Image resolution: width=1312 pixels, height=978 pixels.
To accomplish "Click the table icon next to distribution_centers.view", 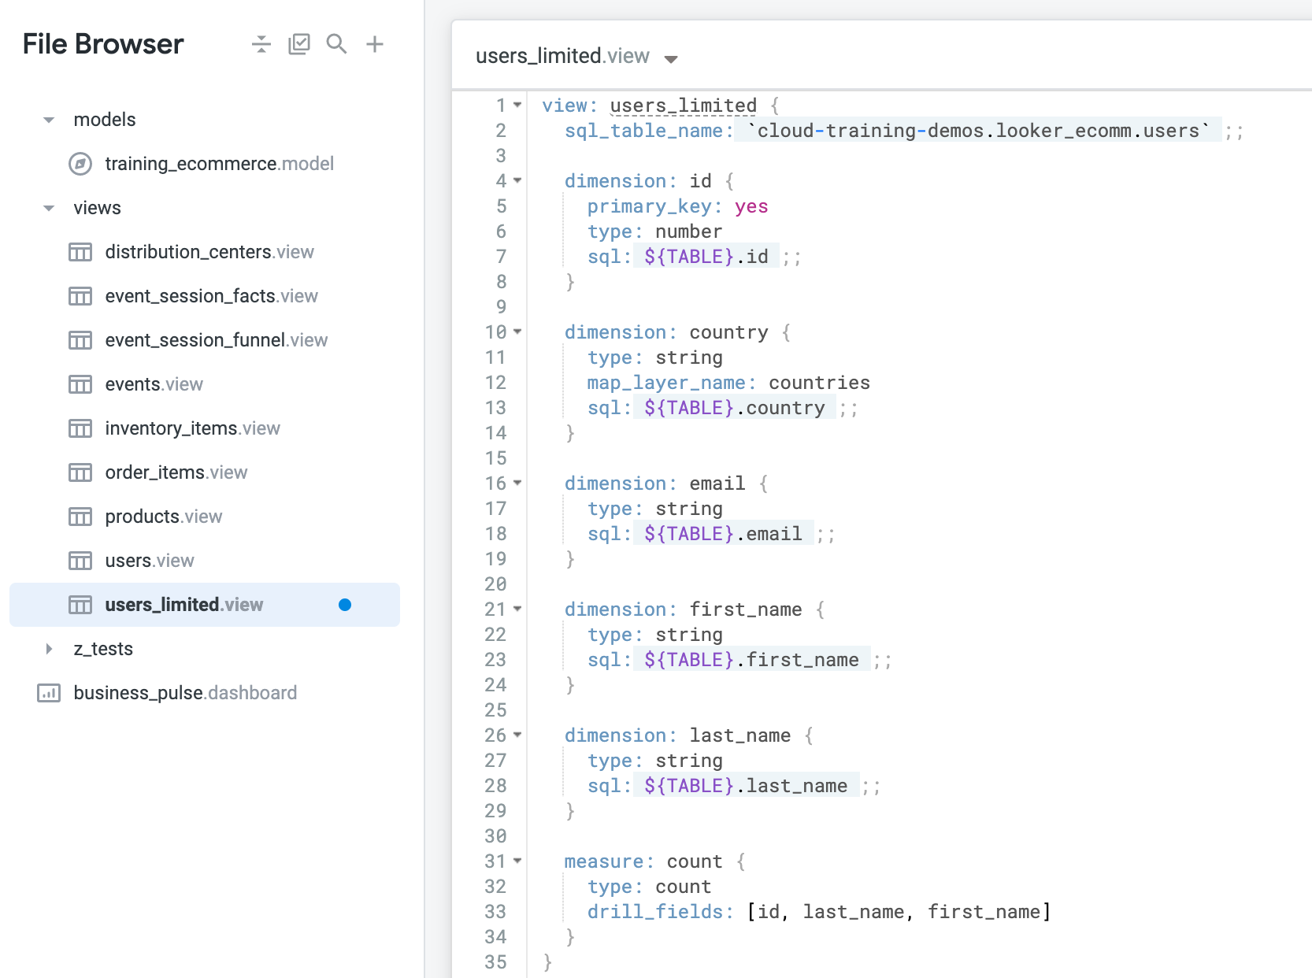I will [x=80, y=252].
